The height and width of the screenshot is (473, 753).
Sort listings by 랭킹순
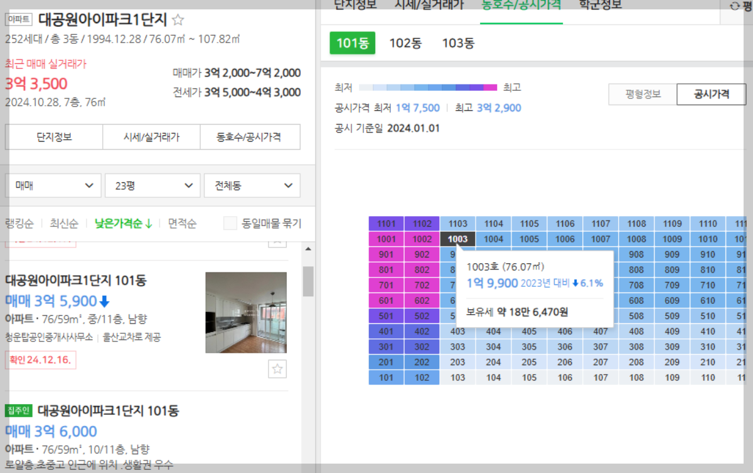point(19,223)
